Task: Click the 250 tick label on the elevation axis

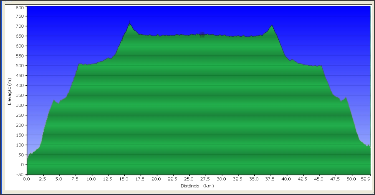Action: pyautogui.click(x=20, y=115)
